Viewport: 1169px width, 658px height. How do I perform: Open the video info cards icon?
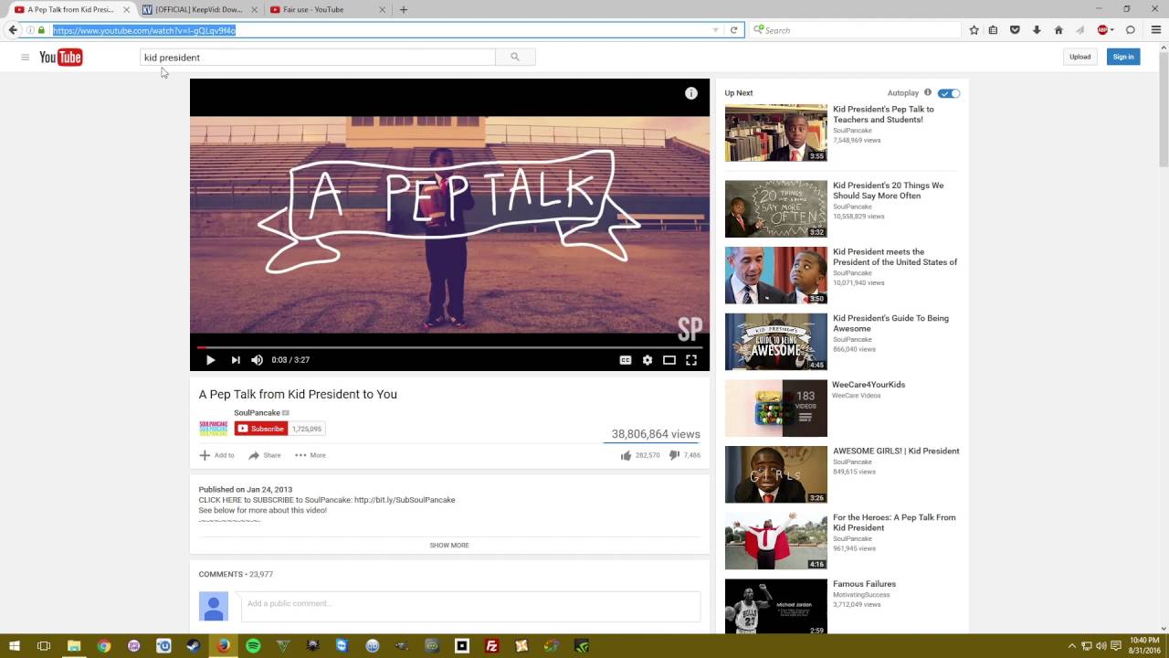691,93
